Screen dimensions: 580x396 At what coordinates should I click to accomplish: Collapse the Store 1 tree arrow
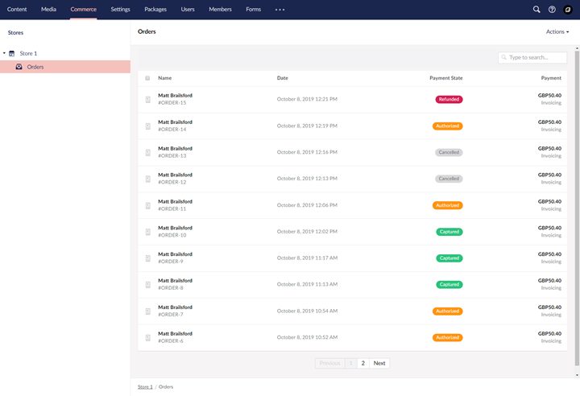click(x=4, y=53)
